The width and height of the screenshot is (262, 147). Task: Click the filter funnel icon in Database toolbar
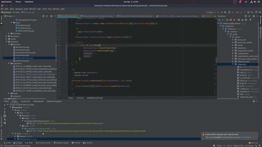coord(250,20)
